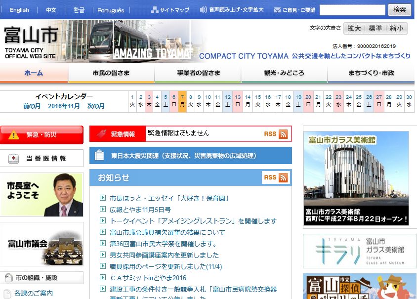Click the RSS icon beside 緊急情報
The width and height of the screenshot is (417, 299).
[x=283, y=134]
